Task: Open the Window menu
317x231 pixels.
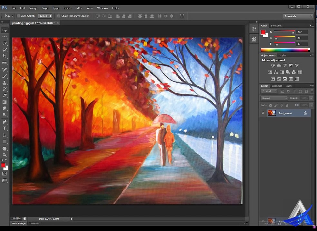Action: click(102, 8)
